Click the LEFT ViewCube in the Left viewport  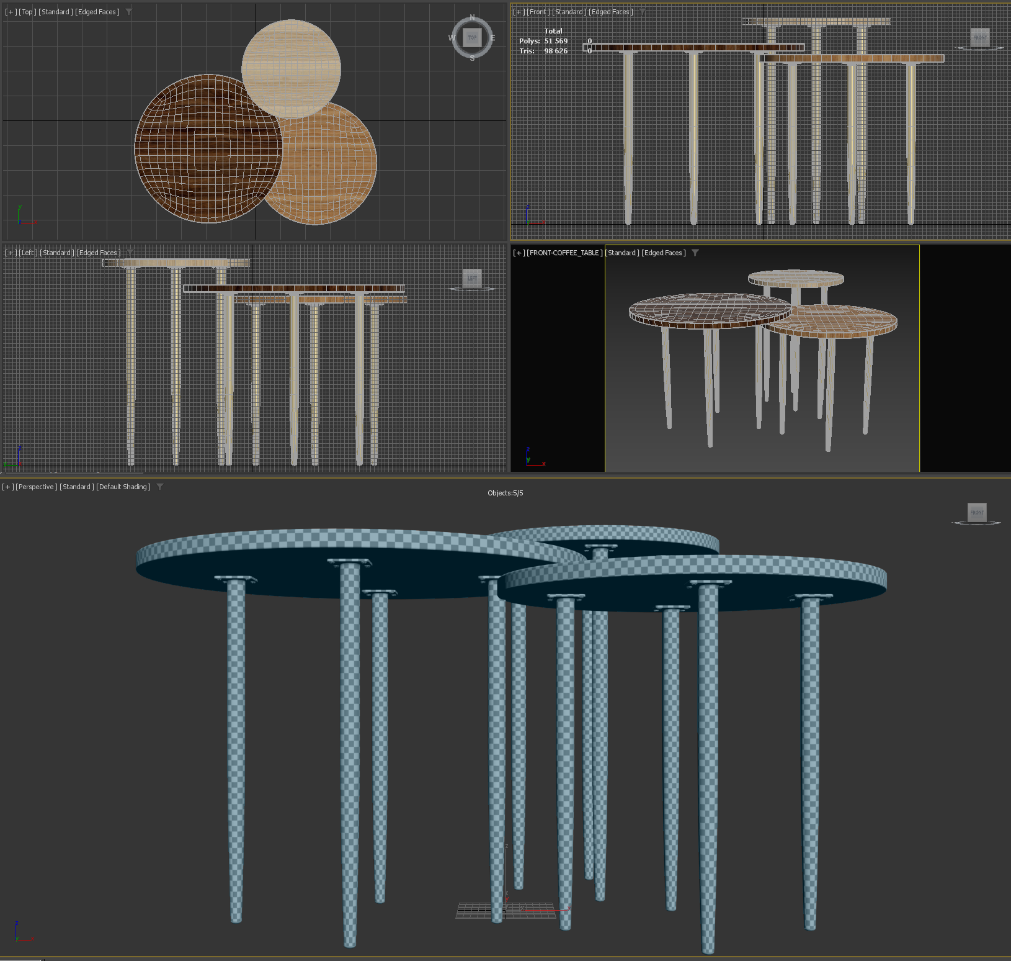pos(472,279)
